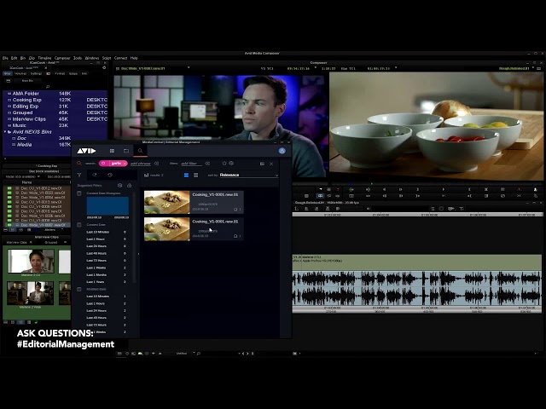Open the Composer menu
The height and width of the screenshot is (409, 546).
pyautogui.click(x=62, y=58)
